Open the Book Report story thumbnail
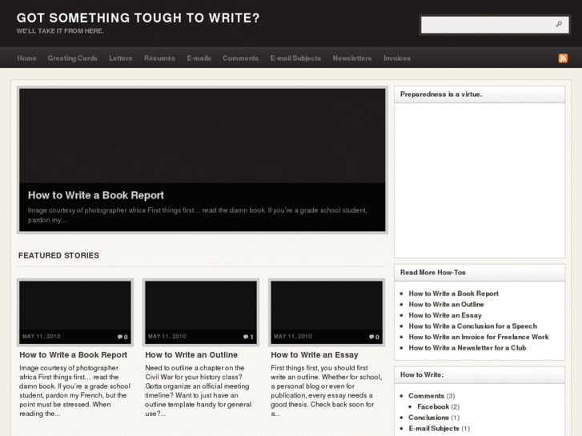Viewport: 582px width, 436px height. pyautogui.click(x=75, y=313)
